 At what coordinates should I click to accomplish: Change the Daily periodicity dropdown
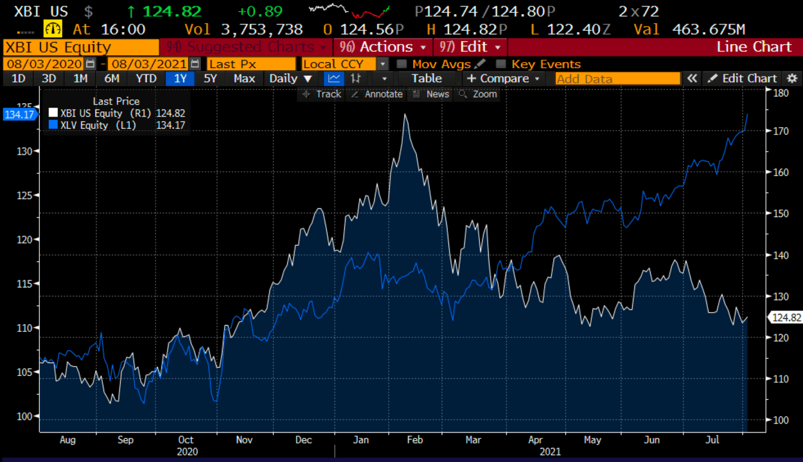click(290, 78)
